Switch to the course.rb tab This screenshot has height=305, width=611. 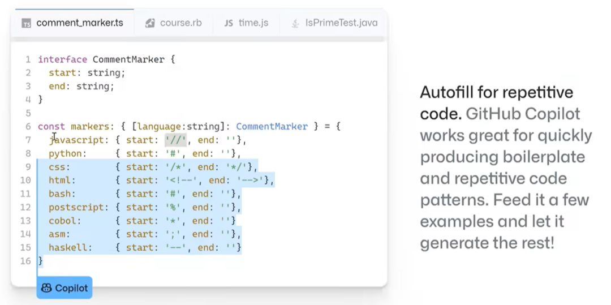(x=174, y=23)
